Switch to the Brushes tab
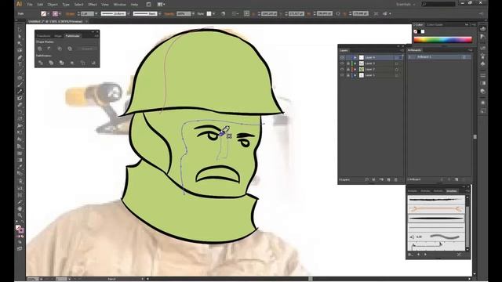Viewport: 502px width, 282px height. click(x=452, y=191)
